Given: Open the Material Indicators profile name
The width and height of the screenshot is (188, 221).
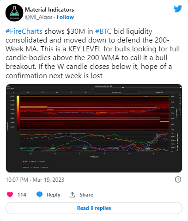Looking at the screenshot, I should tap(49, 10).
